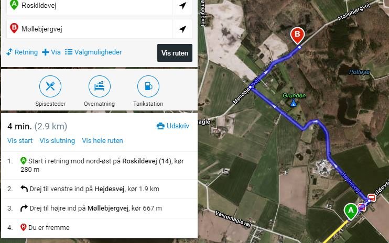This screenshot has height=243, width=389.
Task: Click the red B destination marker on map
Action: point(297,36)
